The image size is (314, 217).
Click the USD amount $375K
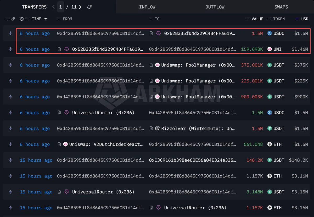coord(301,65)
